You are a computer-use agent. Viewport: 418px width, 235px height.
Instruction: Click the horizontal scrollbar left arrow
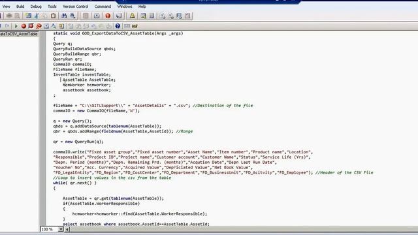tap(67, 229)
